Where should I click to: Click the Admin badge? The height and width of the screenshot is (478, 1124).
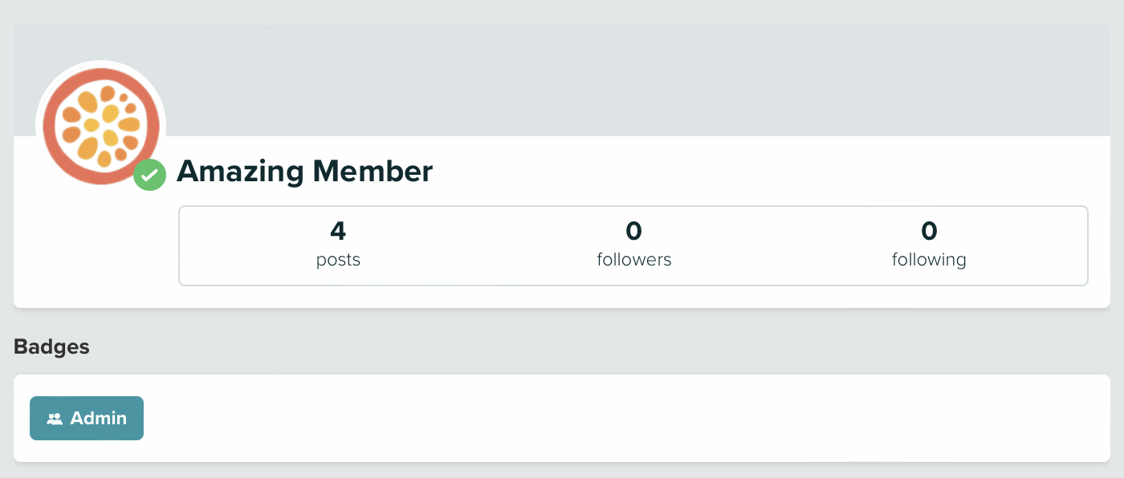[x=86, y=418]
